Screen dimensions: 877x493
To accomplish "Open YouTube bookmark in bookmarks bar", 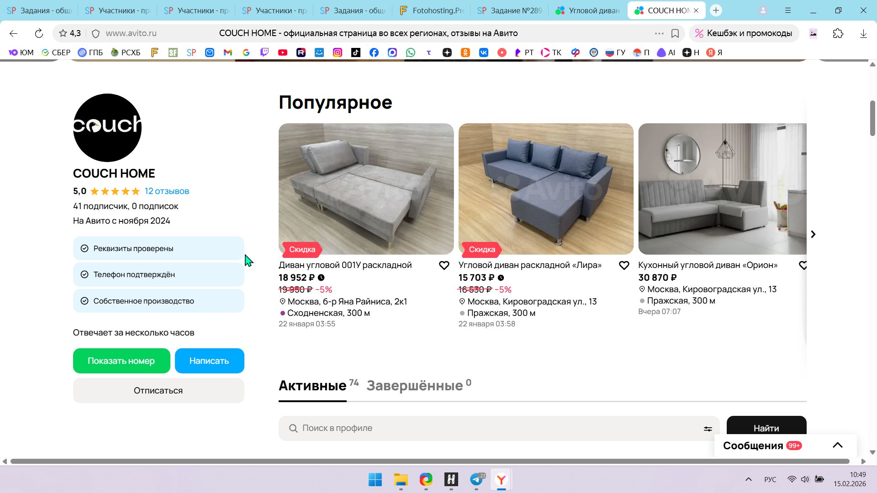I will 283,52.
